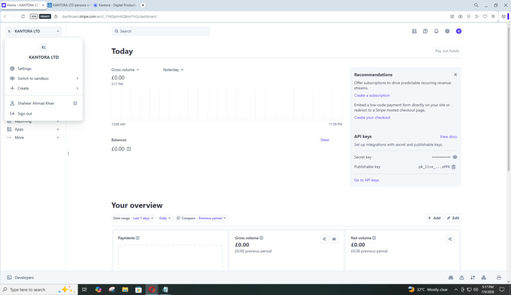Open the help question mark icon

425,31
